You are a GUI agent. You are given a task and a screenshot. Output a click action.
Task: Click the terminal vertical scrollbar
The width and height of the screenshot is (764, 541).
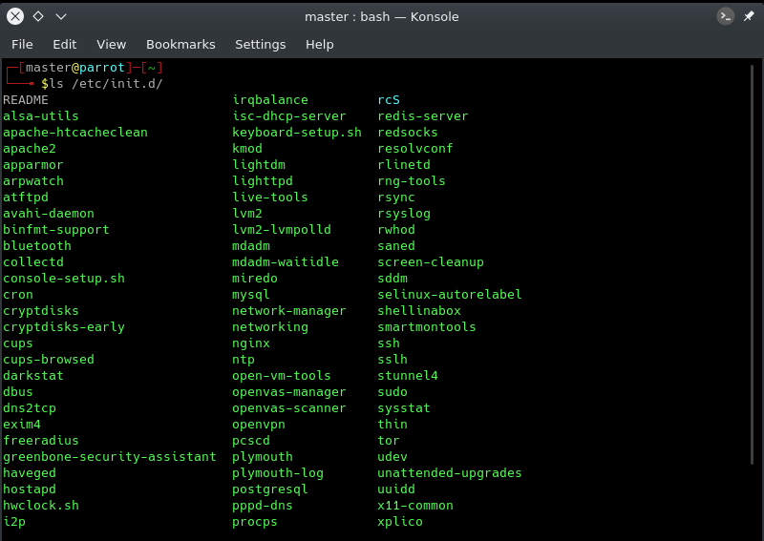click(x=753, y=265)
